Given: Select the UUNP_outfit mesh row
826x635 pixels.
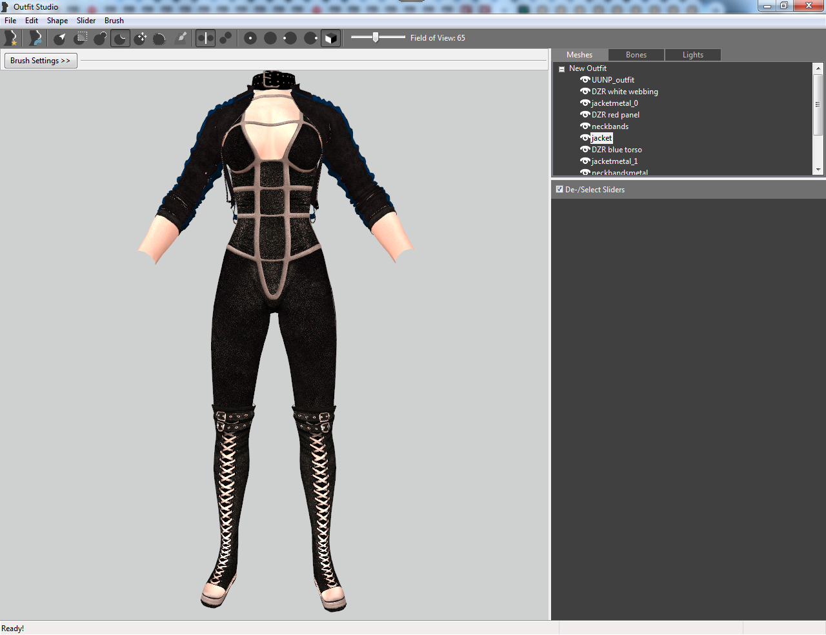Looking at the screenshot, I should 613,80.
